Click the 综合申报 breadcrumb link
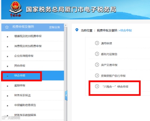The image size is (150, 121). click(x=126, y=30)
